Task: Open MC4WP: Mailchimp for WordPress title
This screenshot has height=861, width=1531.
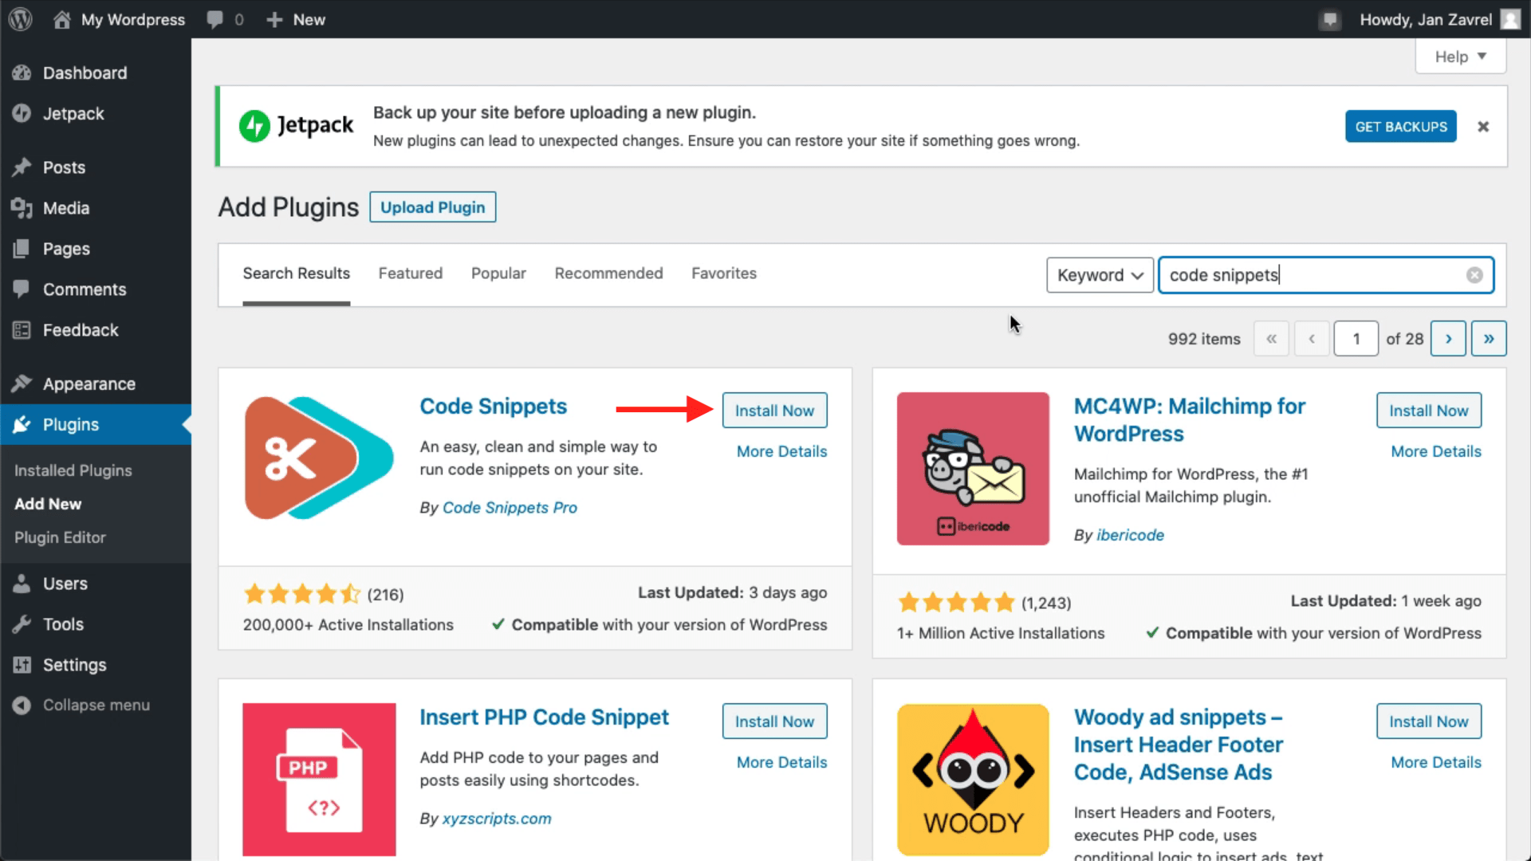Action: (x=1189, y=420)
